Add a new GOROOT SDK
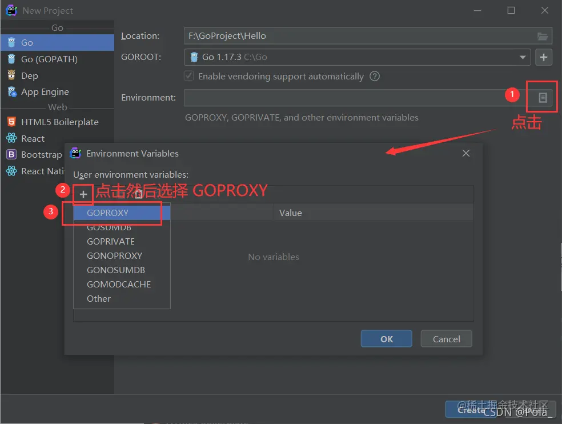The image size is (562, 424). [543, 57]
